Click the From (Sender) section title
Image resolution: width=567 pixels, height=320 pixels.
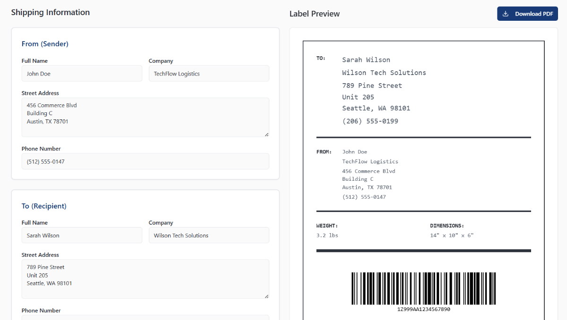(x=45, y=43)
